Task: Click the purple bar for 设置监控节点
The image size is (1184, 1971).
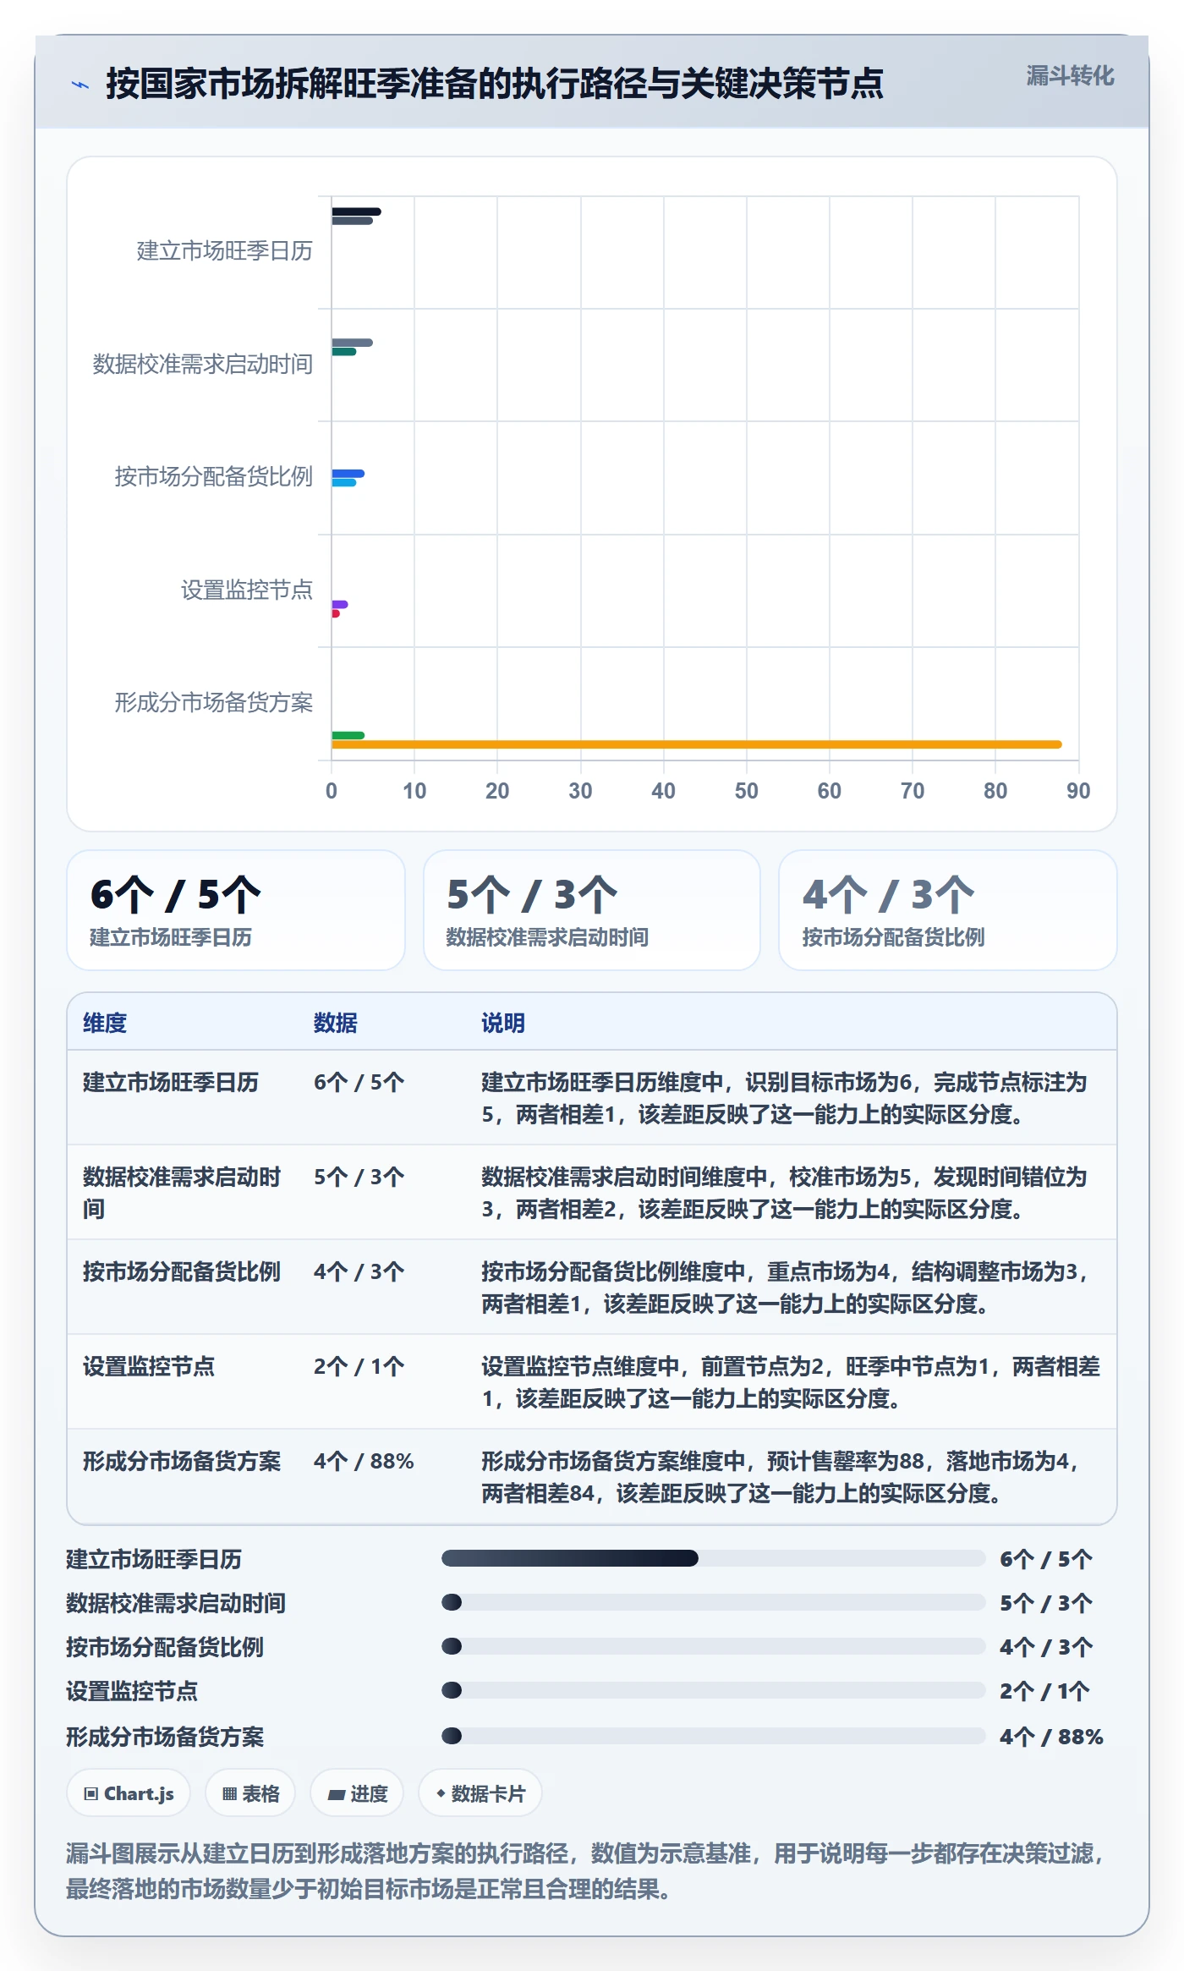Action: [x=339, y=604]
